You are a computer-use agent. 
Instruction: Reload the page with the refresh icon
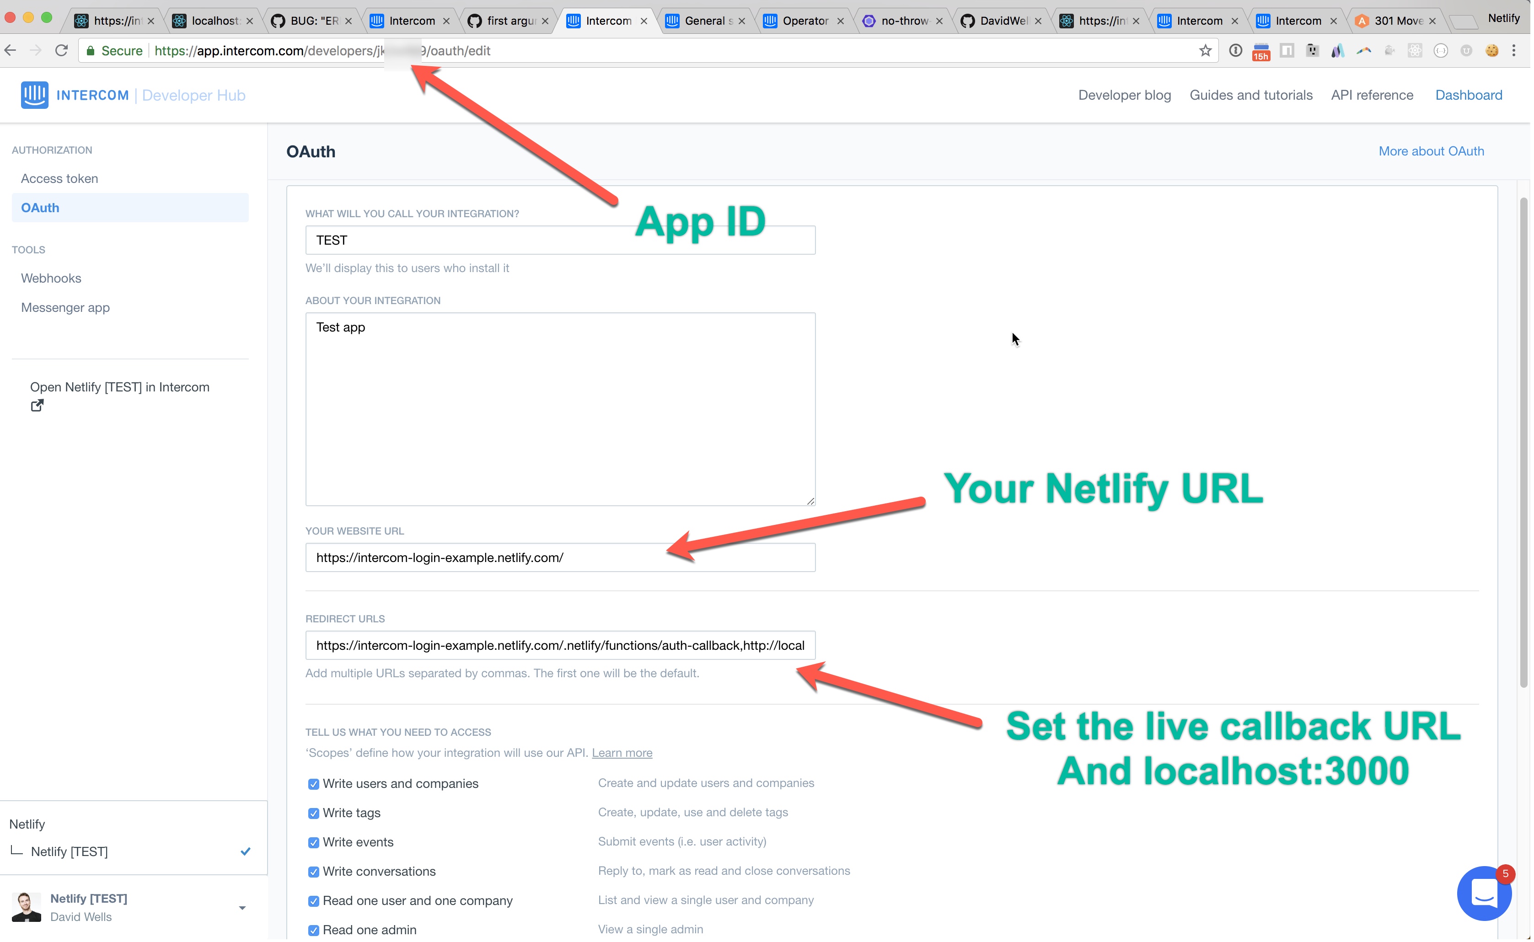pyautogui.click(x=61, y=50)
